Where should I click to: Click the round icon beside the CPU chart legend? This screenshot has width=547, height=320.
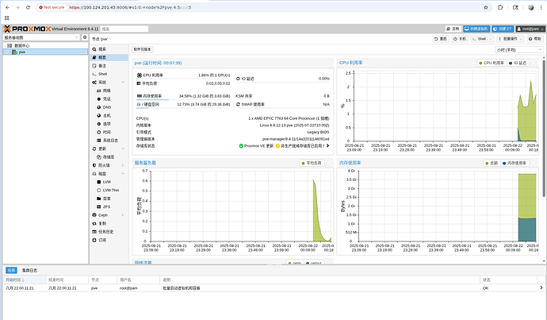coord(534,63)
